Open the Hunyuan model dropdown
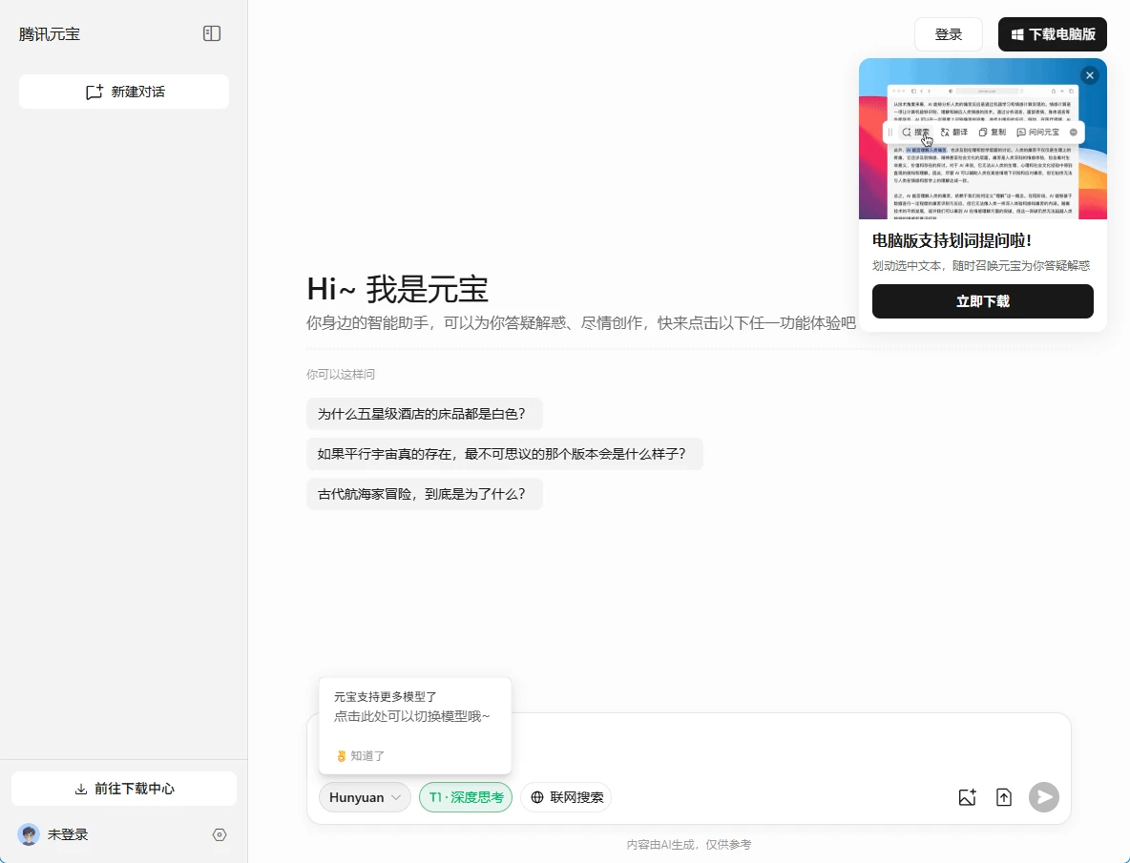Image resolution: width=1130 pixels, height=863 pixels. tap(365, 797)
